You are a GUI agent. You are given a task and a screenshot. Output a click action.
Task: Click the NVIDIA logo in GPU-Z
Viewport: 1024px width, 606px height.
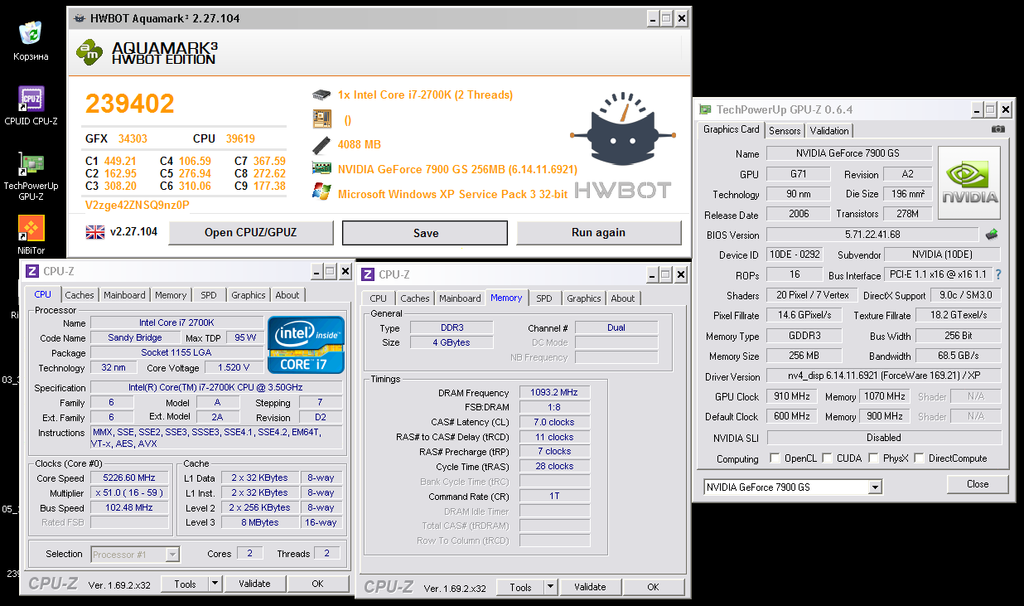969,183
